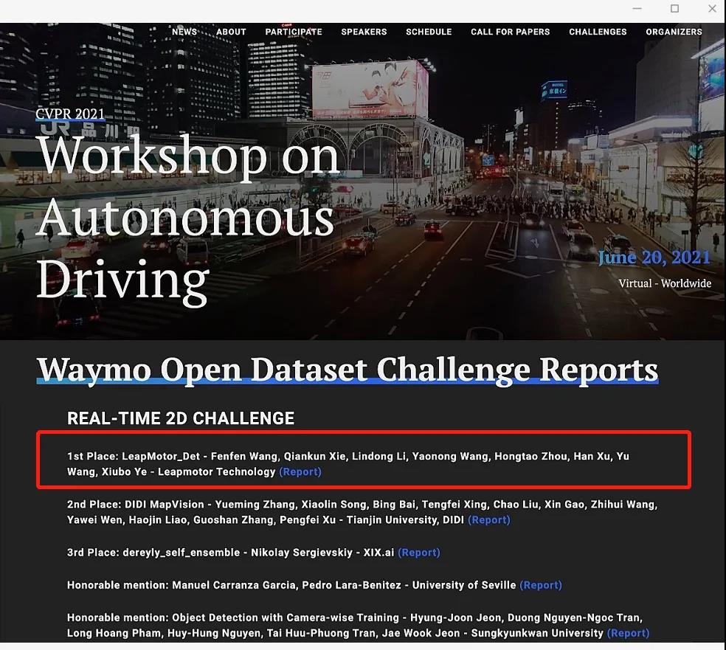Minimize the browser window
Image resolution: width=726 pixels, height=650 pixels.
coord(637,9)
